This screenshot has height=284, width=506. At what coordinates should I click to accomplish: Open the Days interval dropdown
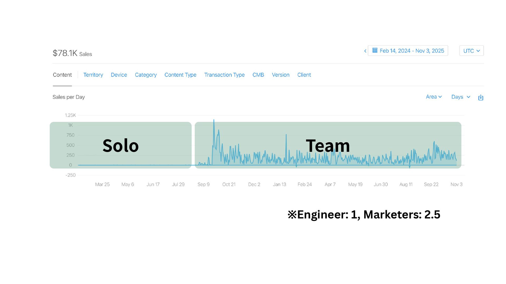[x=460, y=97]
